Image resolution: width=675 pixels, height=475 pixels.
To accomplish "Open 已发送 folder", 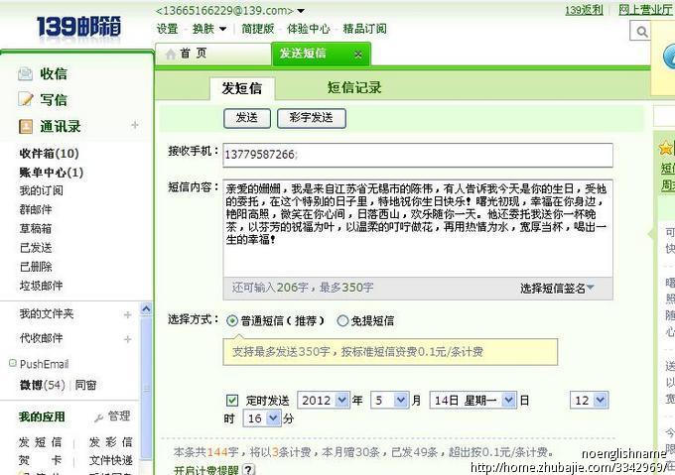I will click(x=36, y=248).
